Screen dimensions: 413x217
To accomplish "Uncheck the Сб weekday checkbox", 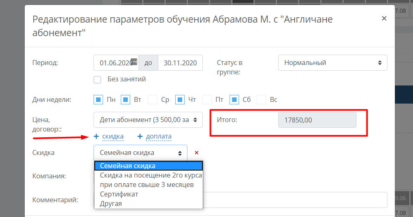I will tap(234, 100).
